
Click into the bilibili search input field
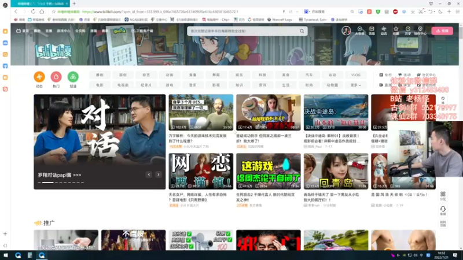pyautogui.click(x=244, y=31)
